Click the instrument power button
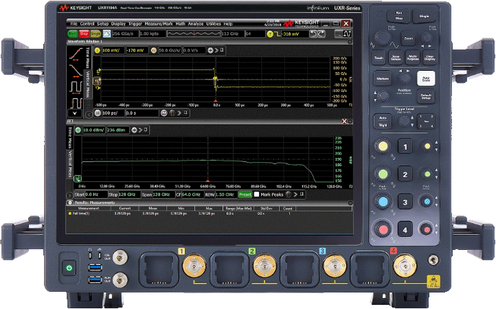The width and height of the screenshot is (496, 309). pyautogui.click(x=69, y=268)
